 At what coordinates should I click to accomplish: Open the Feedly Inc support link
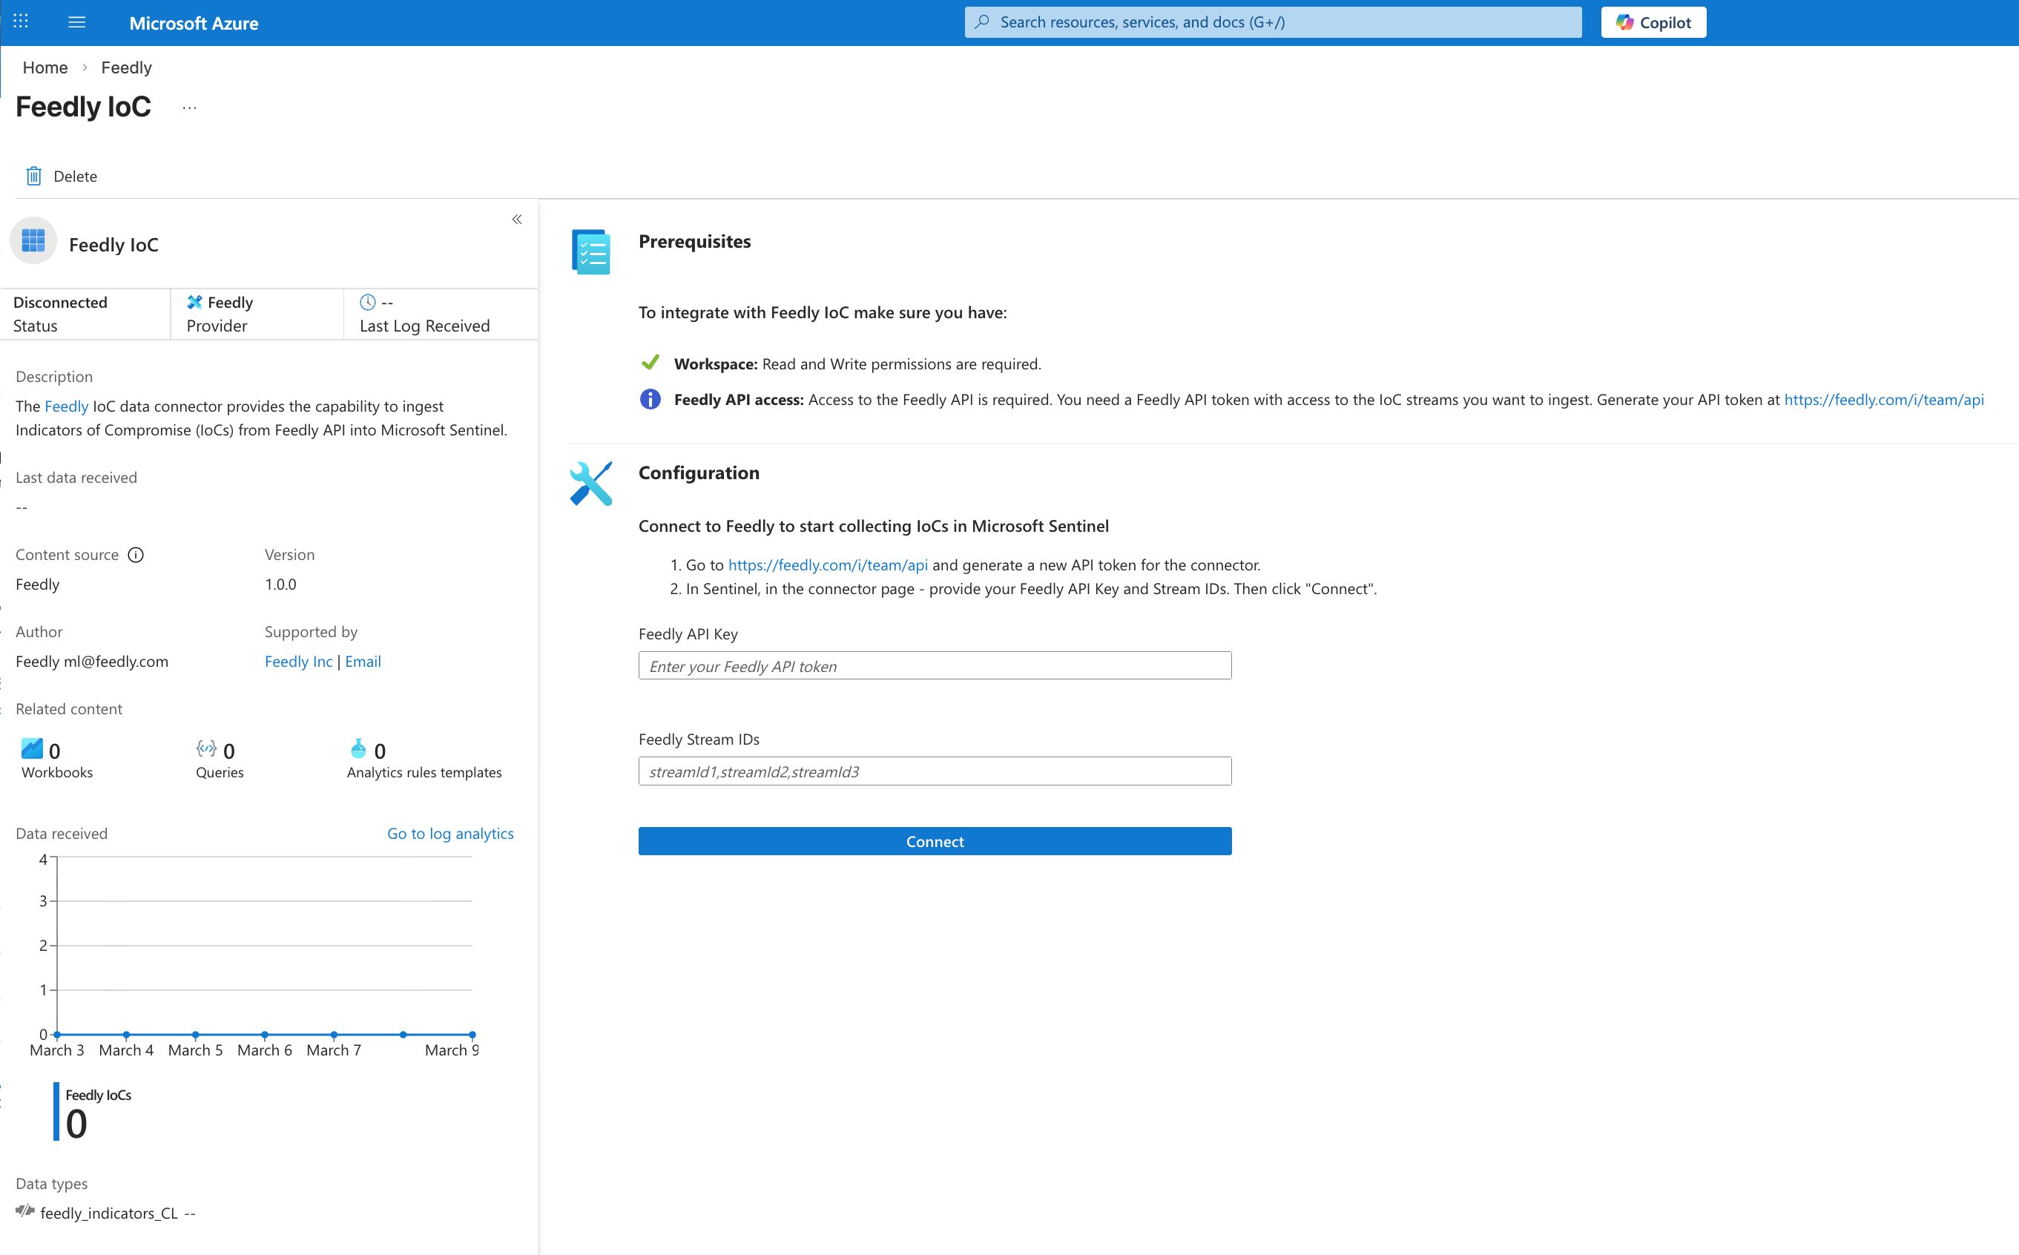(298, 662)
